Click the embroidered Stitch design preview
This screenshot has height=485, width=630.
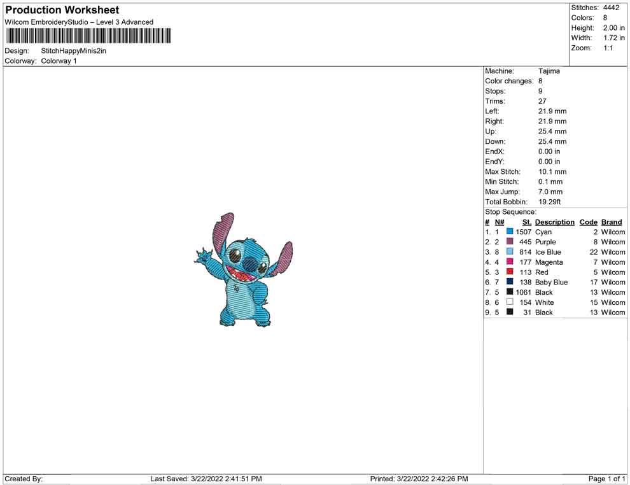pyautogui.click(x=243, y=269)
